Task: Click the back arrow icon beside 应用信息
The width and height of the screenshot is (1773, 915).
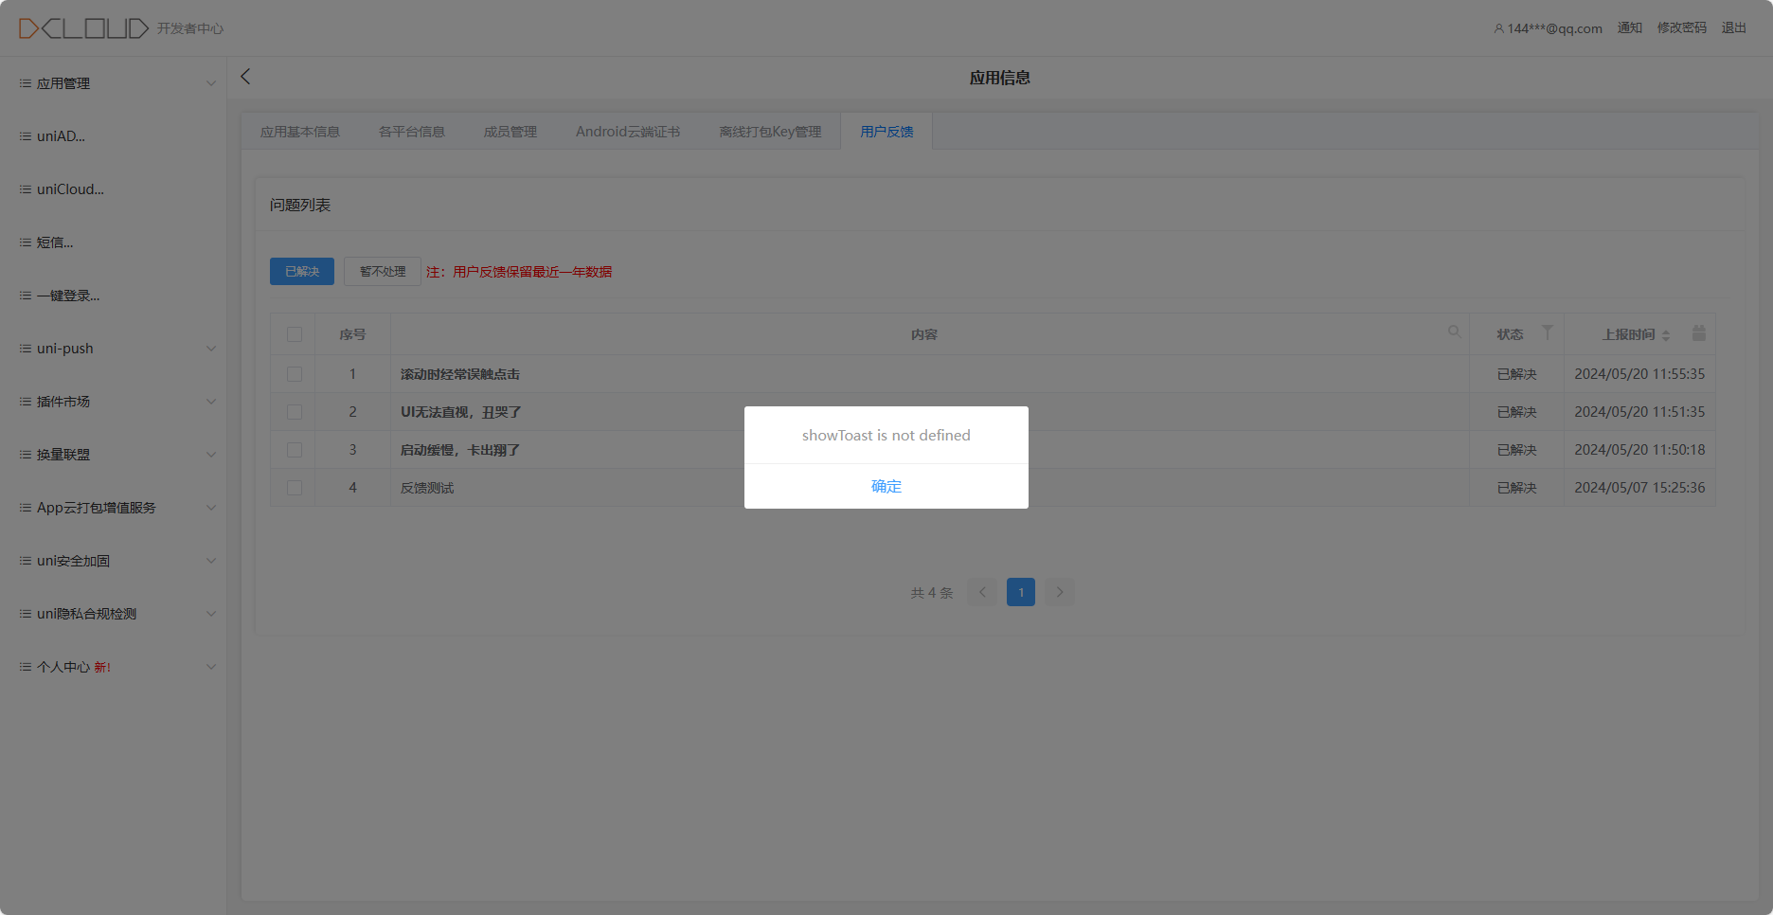Action: (x=245, y=77)
